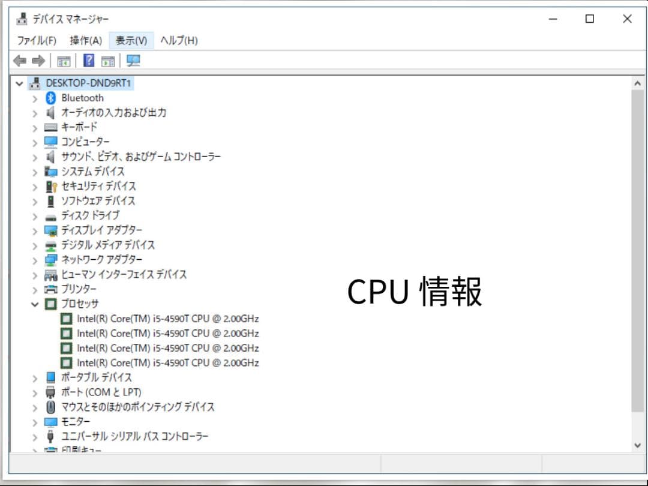Select the first Intel Core i5-4590T processor entry
Viewport: 648px width, 486px height.
[168, 319]
